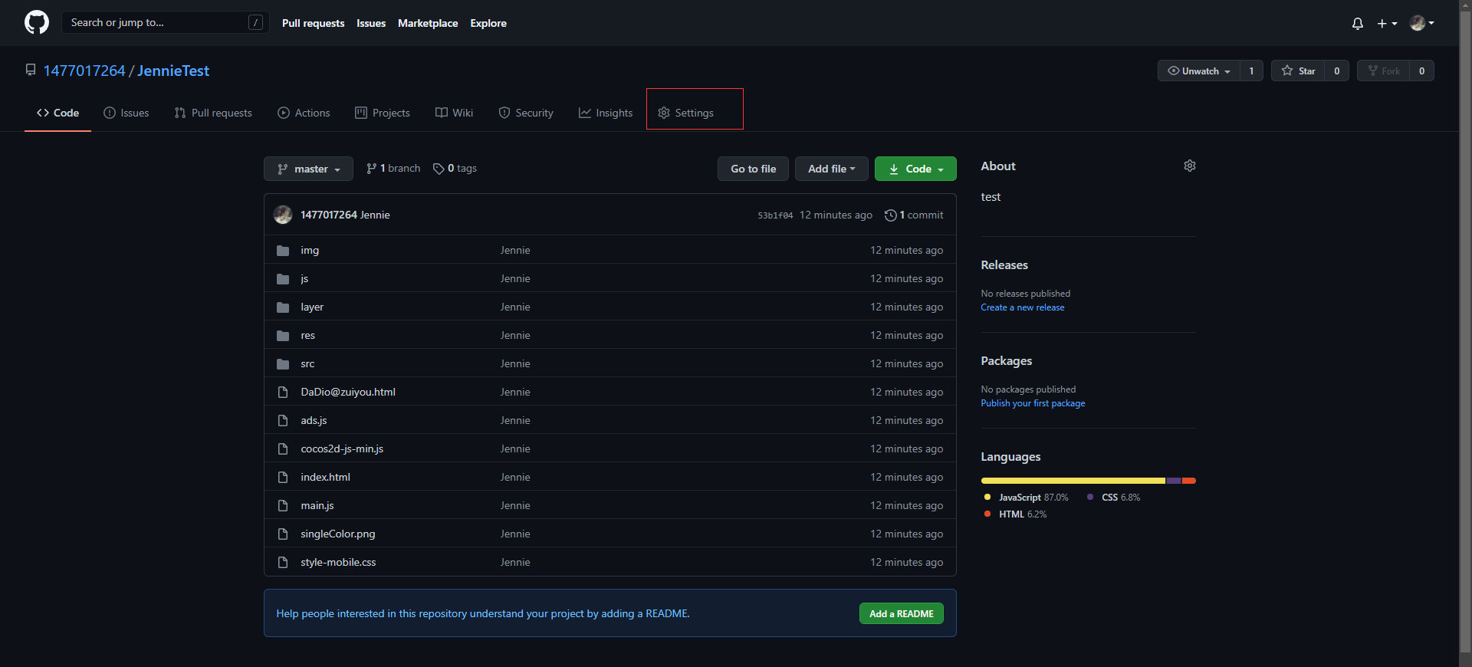Open the notifications bell

tap(1358, 23)
